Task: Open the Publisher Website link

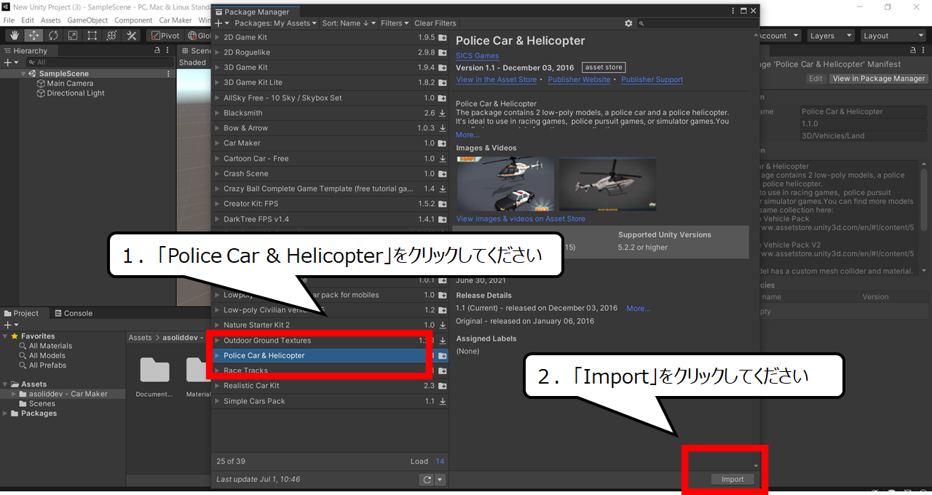Action: point(579,79)
